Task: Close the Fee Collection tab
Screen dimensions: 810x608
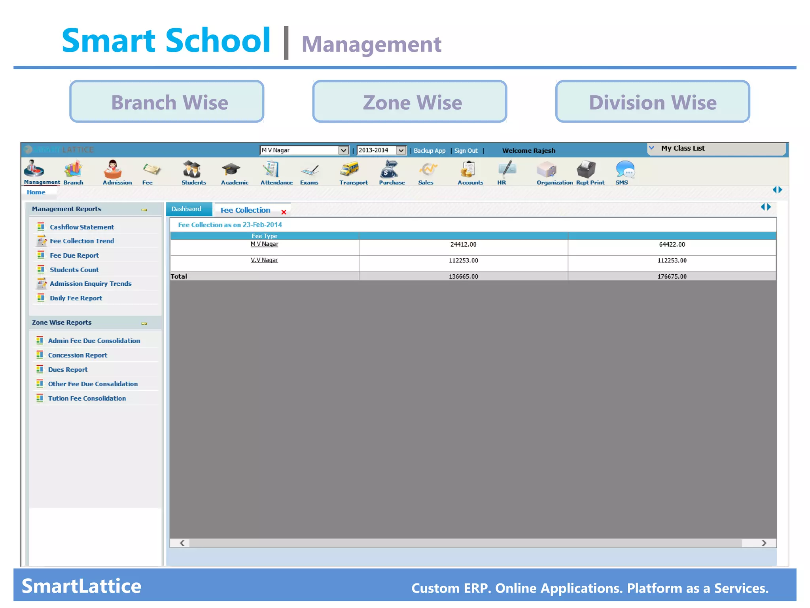Action: click(x=284, y=212)
